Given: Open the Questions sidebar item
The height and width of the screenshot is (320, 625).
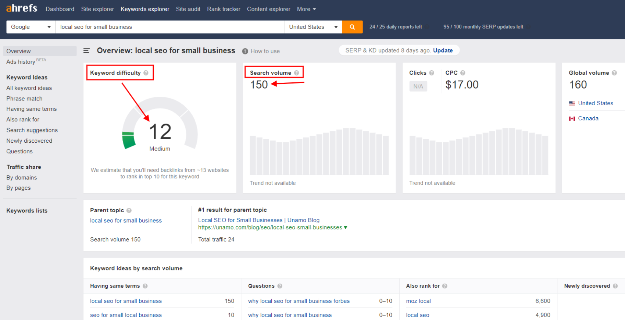Looking at the screenshot, I should [19, 152].
